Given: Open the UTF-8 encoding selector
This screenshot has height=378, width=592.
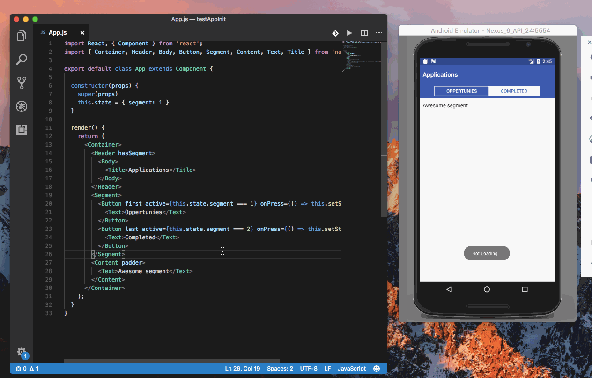Looking at the screenshot, I should [309, 369].
